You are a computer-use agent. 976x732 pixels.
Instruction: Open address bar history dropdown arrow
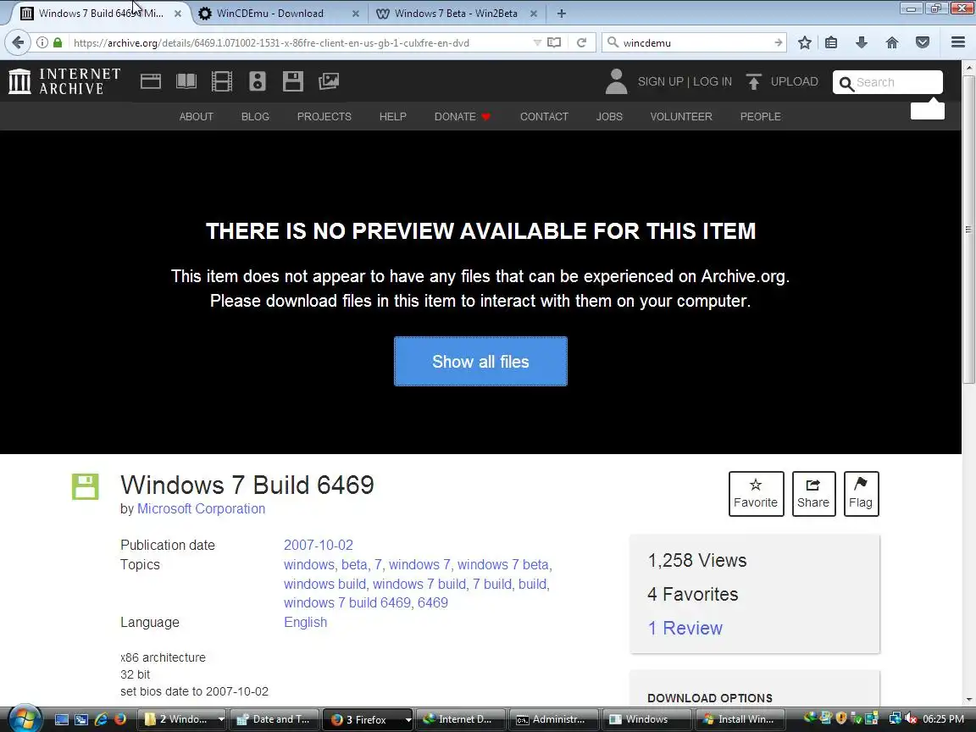point(536,42)
